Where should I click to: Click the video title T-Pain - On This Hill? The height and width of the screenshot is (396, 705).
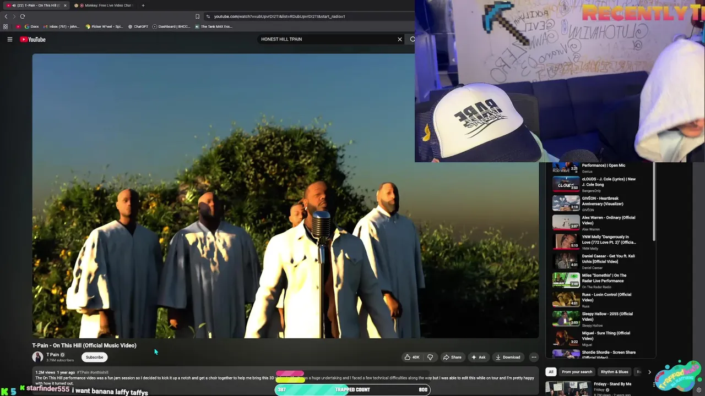(84, 345)
